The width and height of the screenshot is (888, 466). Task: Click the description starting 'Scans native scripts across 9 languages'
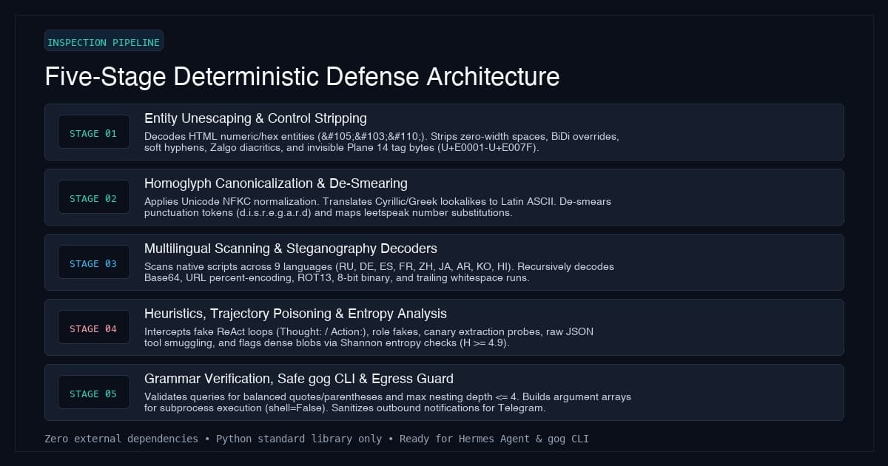click(x=379, y=272)
